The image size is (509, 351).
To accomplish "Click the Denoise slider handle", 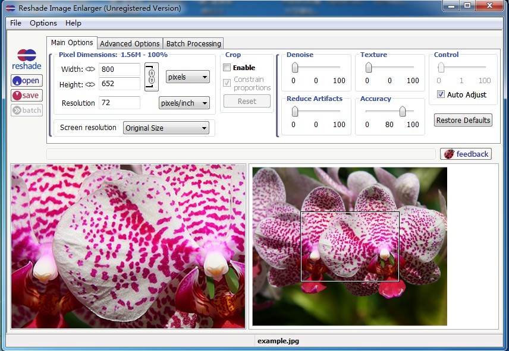I will coord(294,67).
